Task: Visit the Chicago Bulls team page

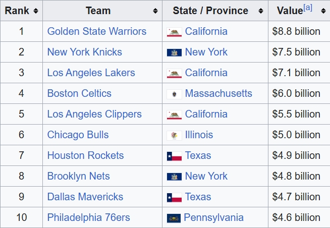Action: (78, 135)
